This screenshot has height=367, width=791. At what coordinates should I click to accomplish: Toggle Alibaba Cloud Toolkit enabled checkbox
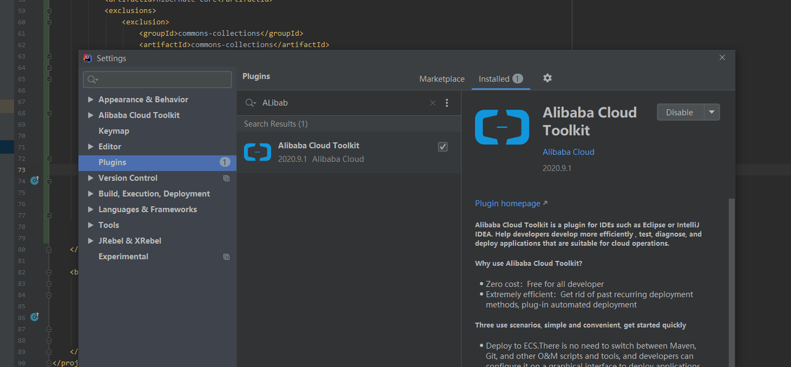(443, 147)
